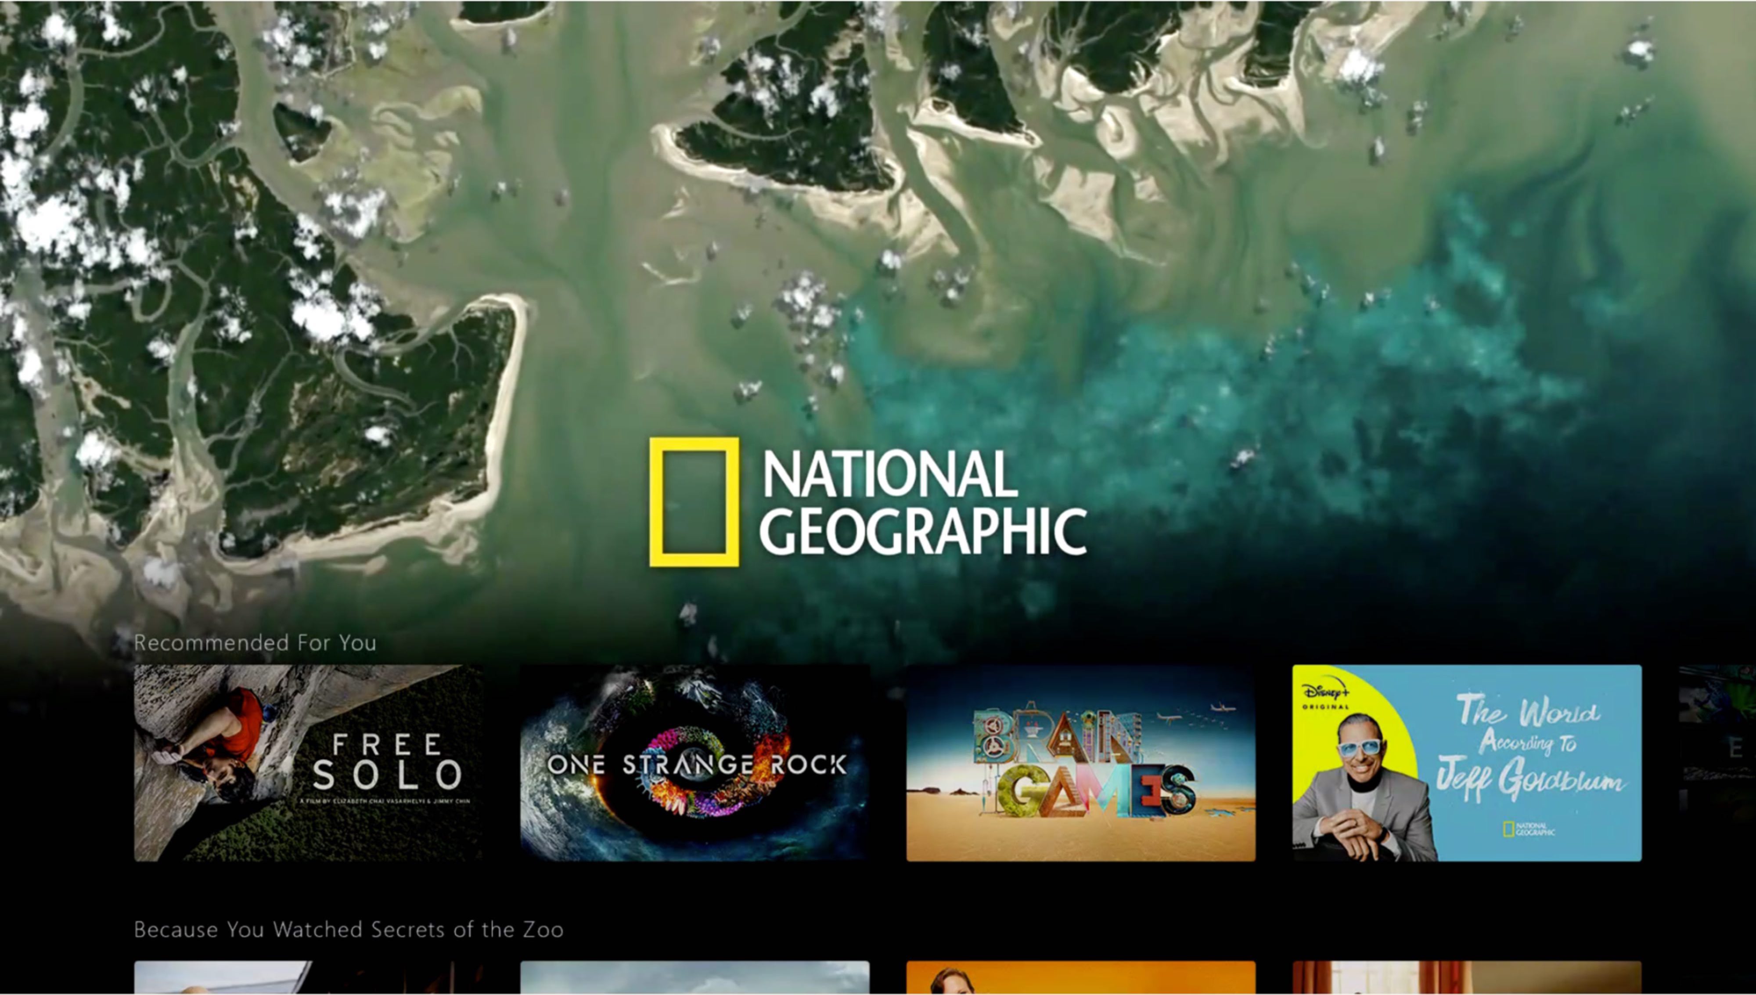
Task: Open the Brain Games show tile
Action: 1080,763
